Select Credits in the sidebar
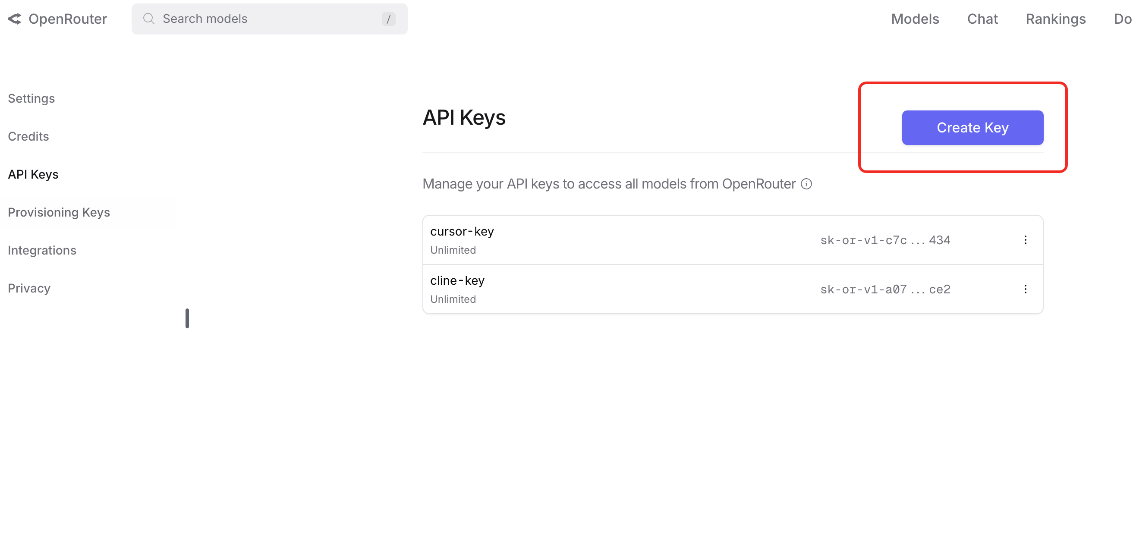Screen dimensions: 1133x560 click(x=28, y=136)
